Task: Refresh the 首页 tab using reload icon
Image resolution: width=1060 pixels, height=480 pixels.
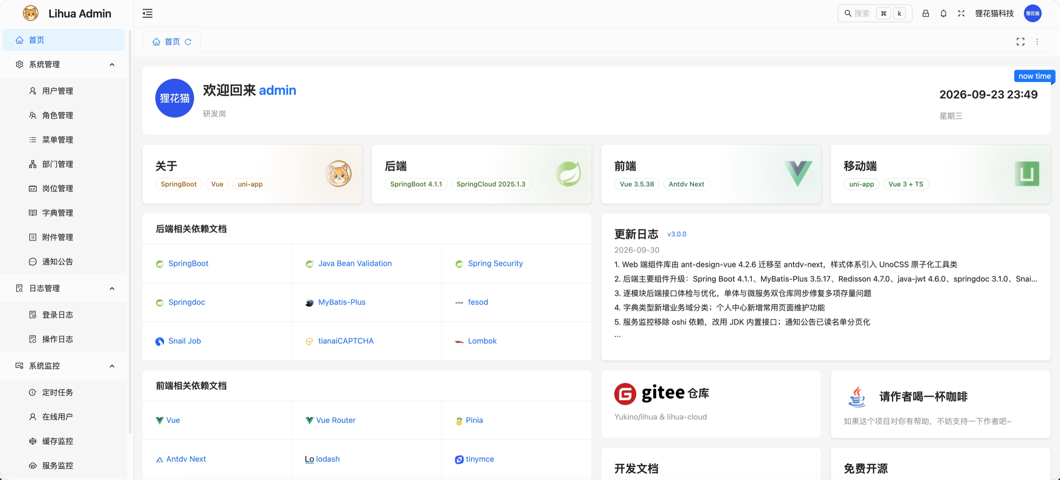Action: 188,42
